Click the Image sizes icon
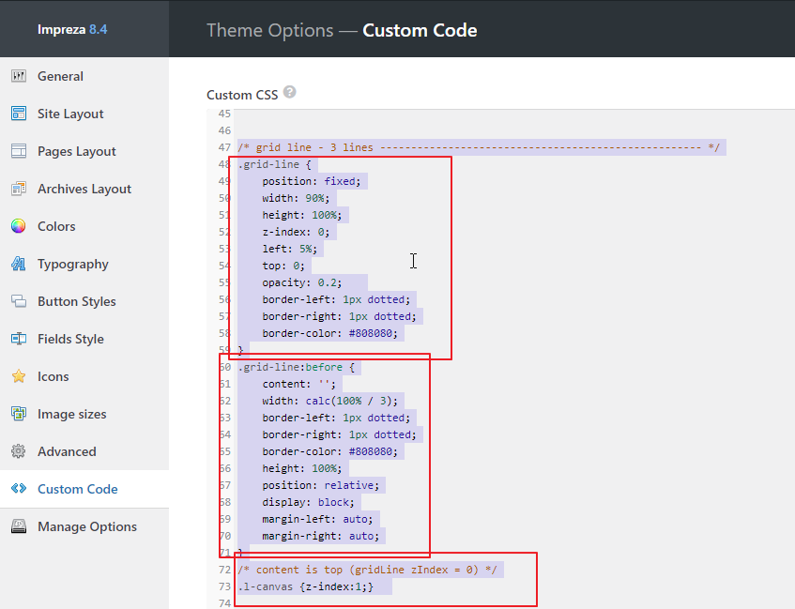The height and width of the screenshot is (609, 795). tap(19, 414)
